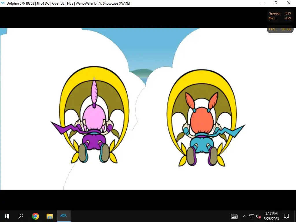Restore down the Dolphin window
Image resolution: width=296 pixels, height=222 pixels.
point(275,3)
